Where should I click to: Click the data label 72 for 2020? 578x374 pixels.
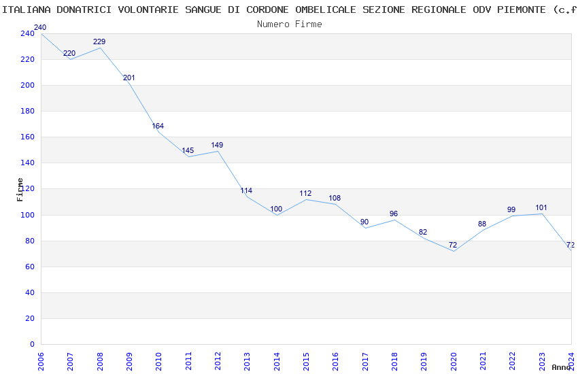pos(453,245)
